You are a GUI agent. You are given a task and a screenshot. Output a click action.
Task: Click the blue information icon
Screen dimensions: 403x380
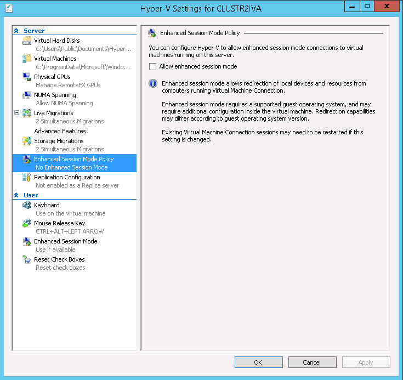click(153, 83)
